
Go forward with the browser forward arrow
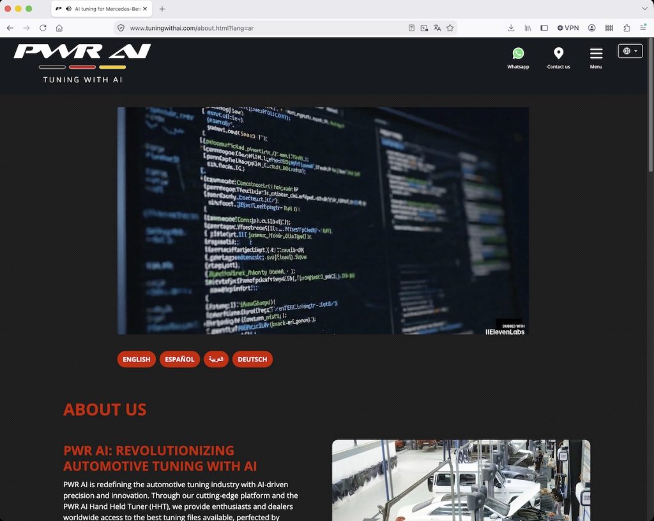(26, 28)
